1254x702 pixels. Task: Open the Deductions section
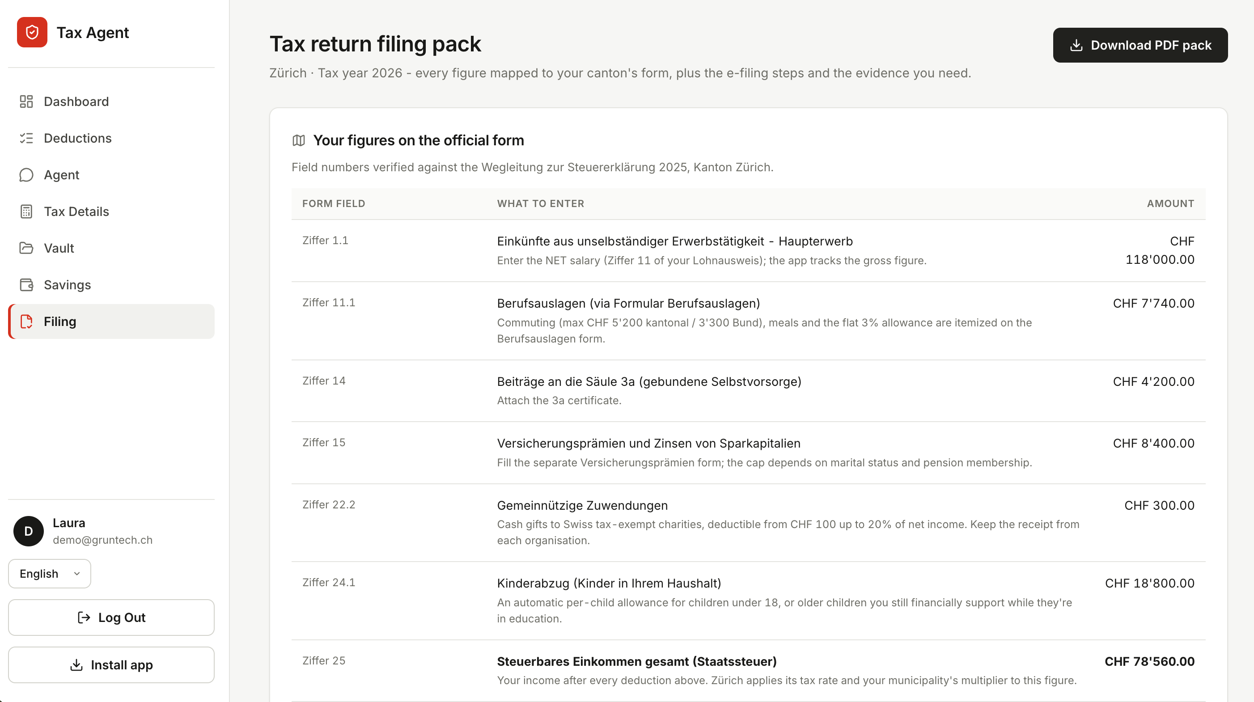pos(111,138)
